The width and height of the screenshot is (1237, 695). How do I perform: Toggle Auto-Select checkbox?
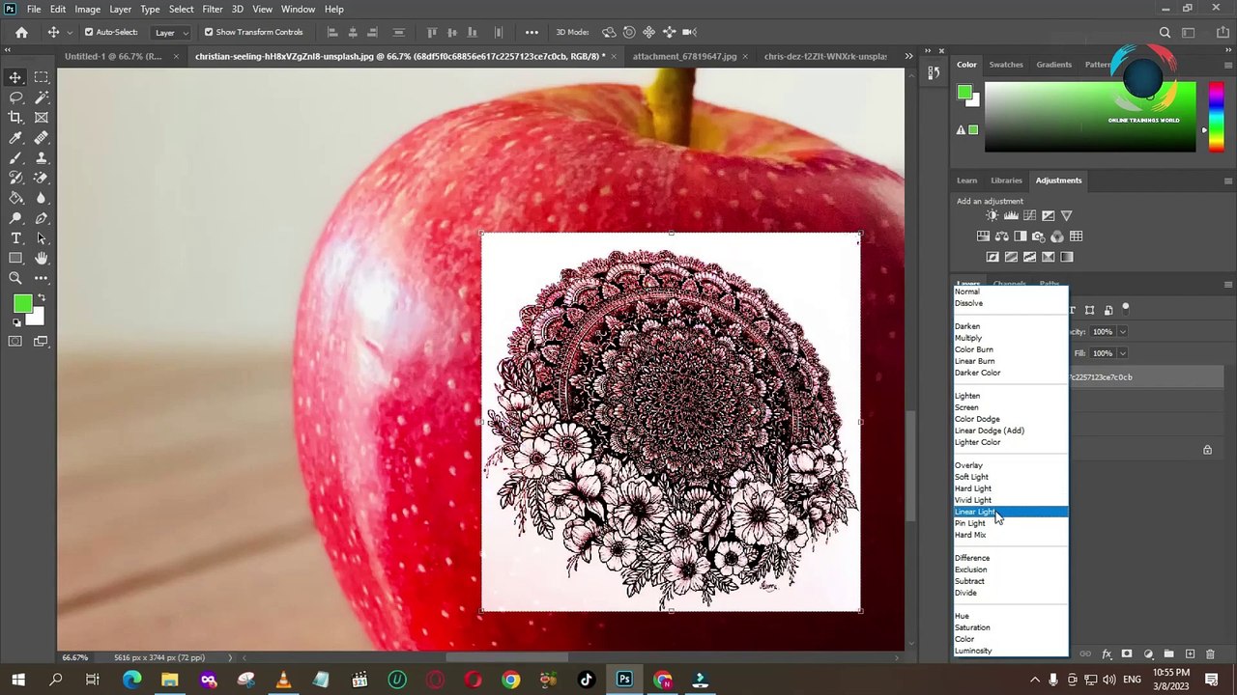[x=89, y=32]
